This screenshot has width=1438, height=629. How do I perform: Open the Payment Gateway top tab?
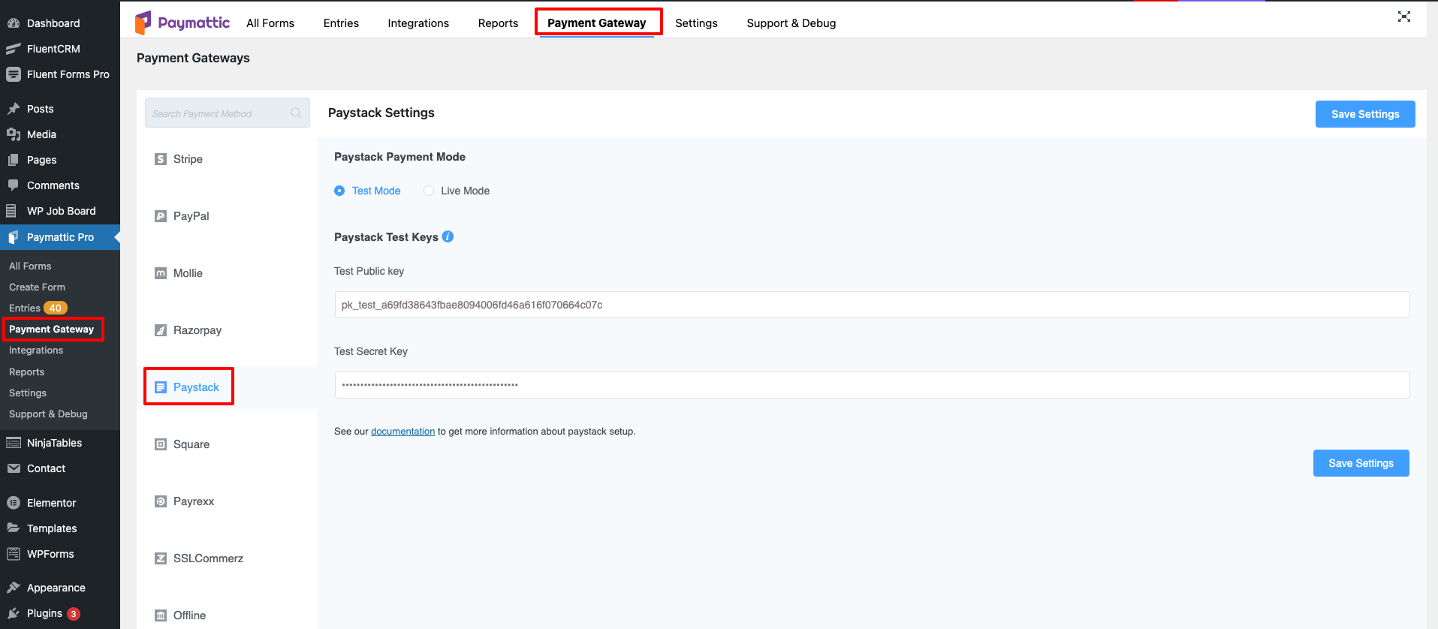pos(597,23)
